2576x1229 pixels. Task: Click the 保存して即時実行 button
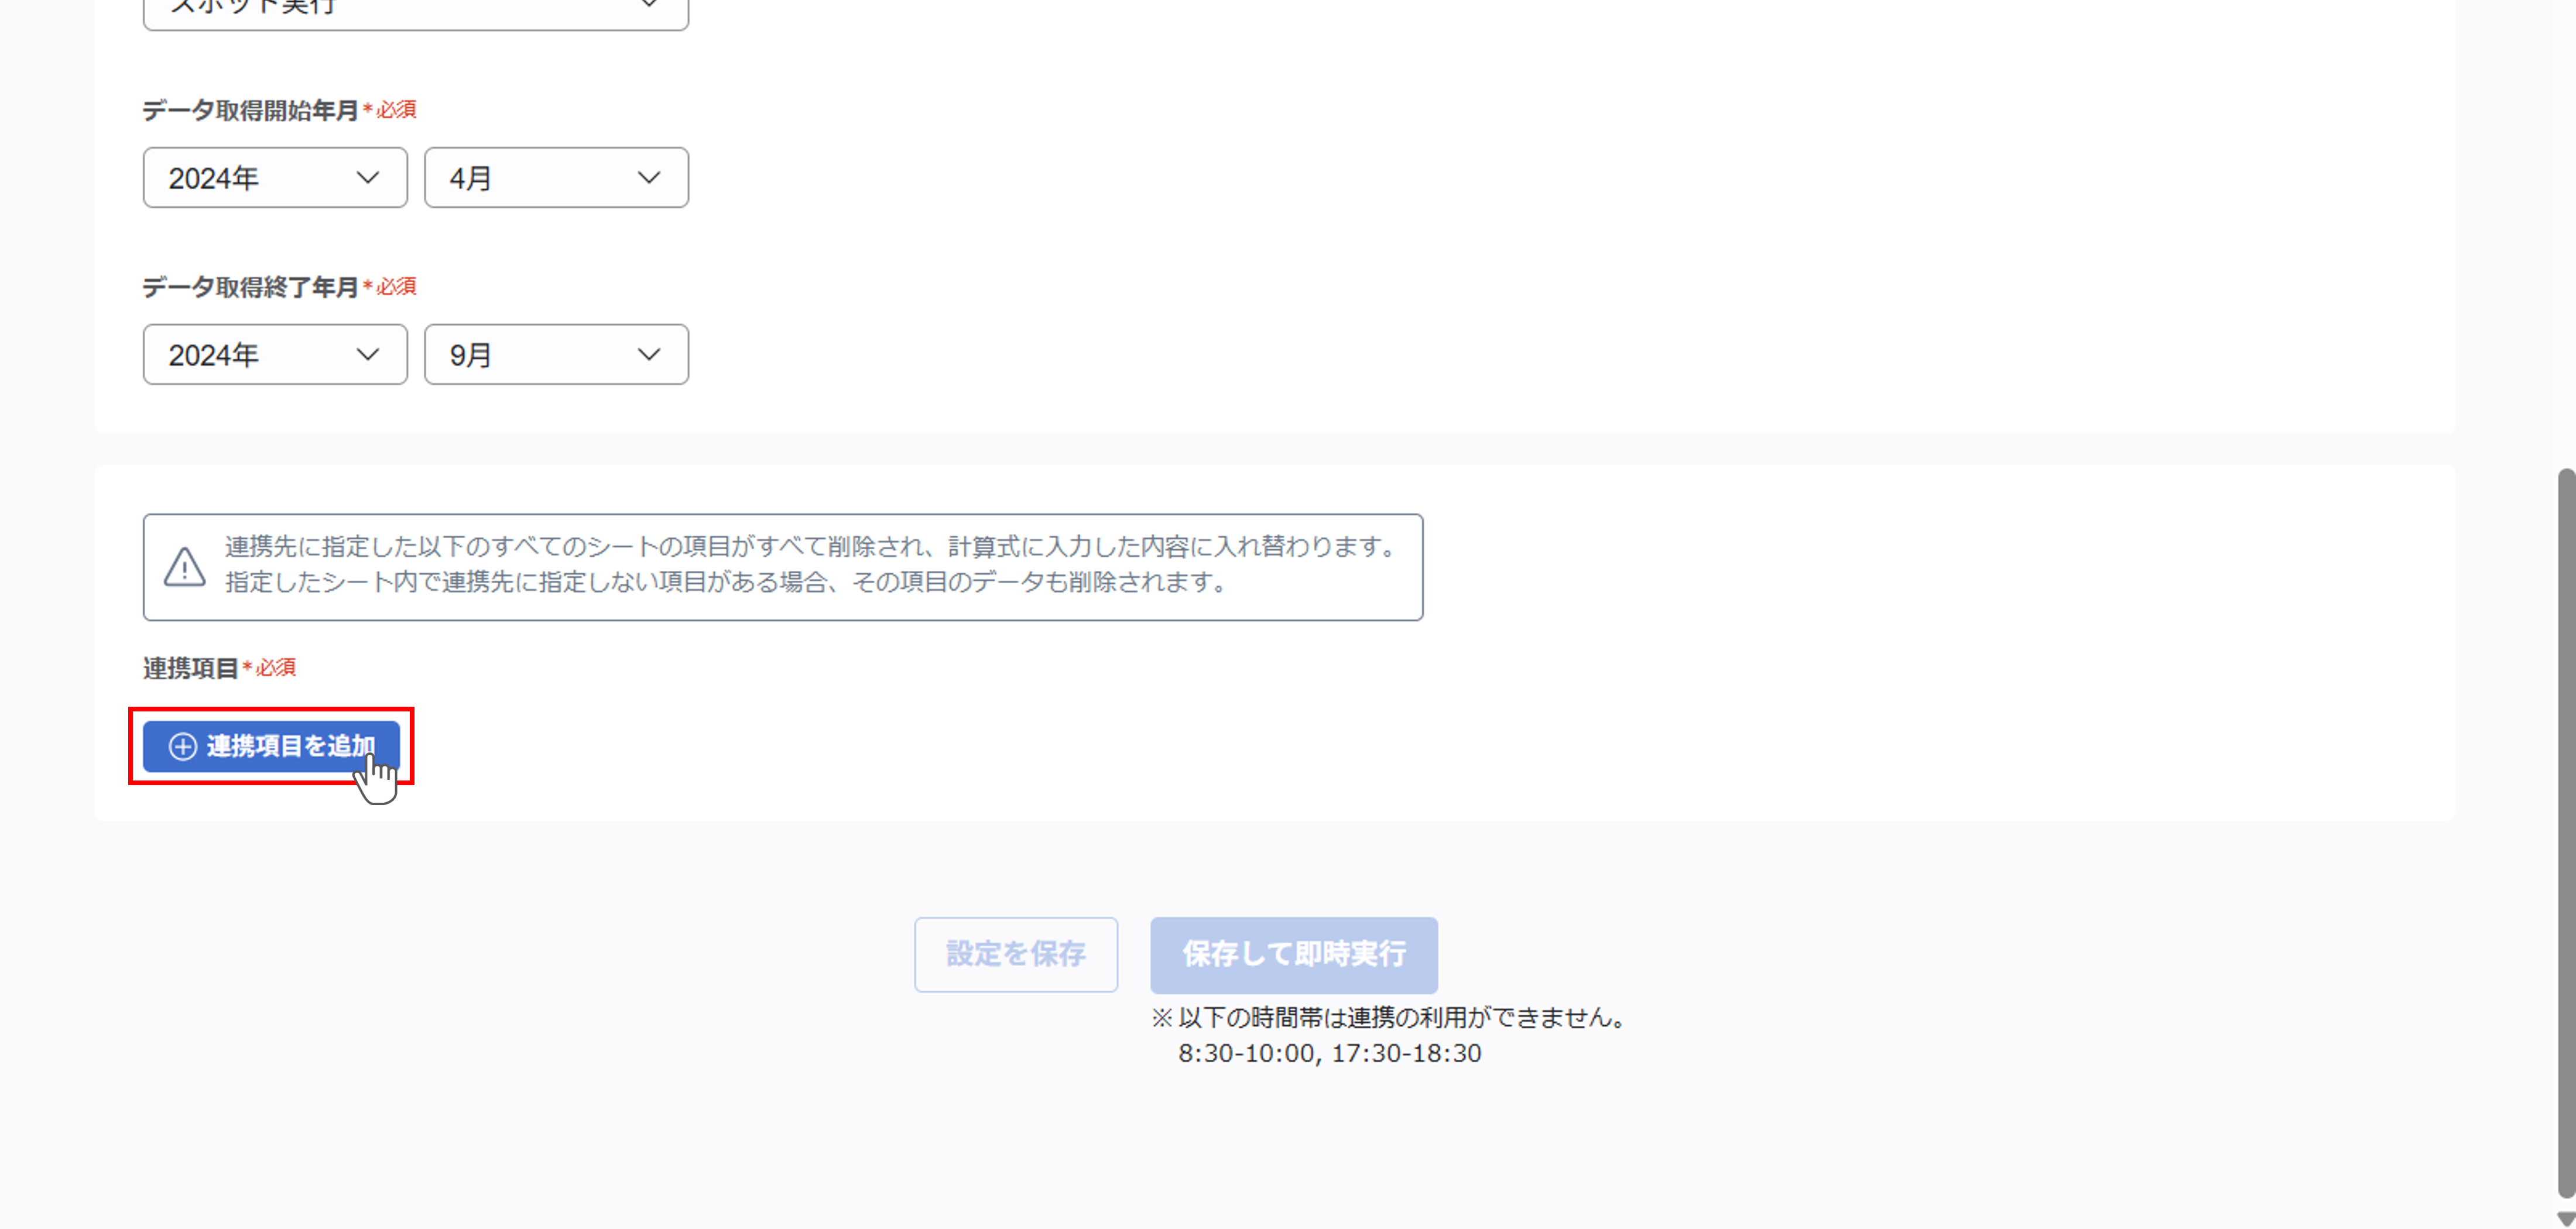tap(1293, 954)
